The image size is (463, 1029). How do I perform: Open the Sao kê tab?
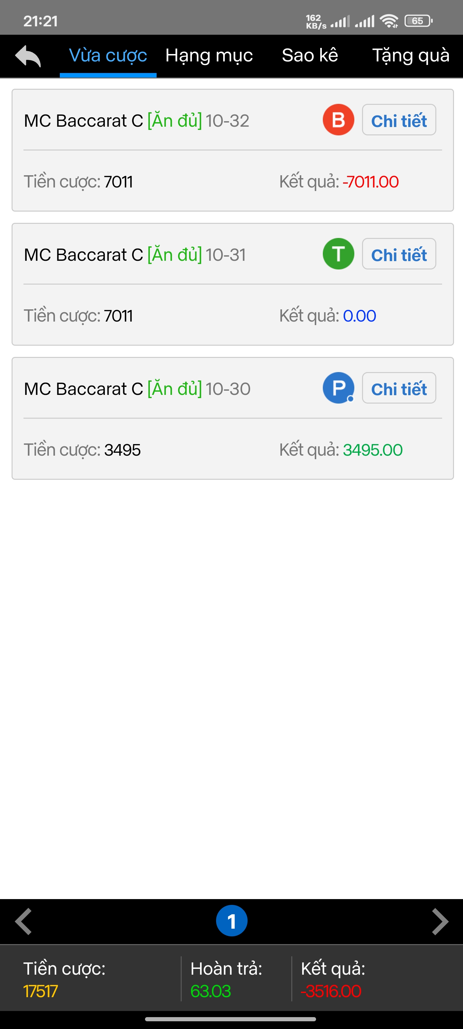[310, 56]
